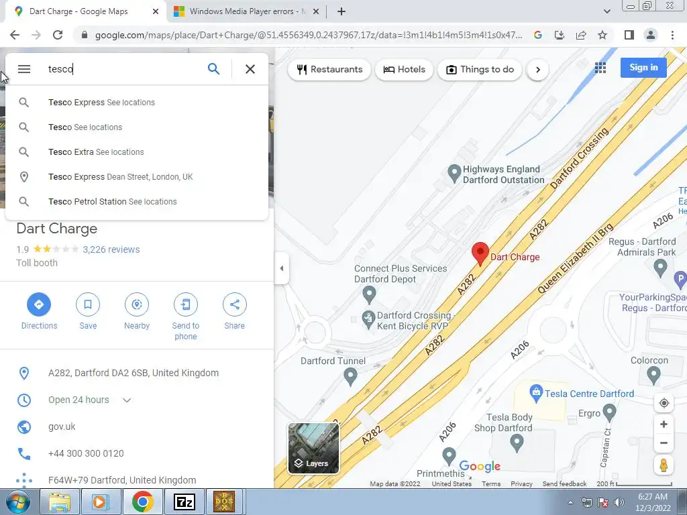Image resolution: width=687 pixels, height=515 pixels.
Task: Close the Dart Charge - Google Maps tab
Action: [x=156, y=11]
